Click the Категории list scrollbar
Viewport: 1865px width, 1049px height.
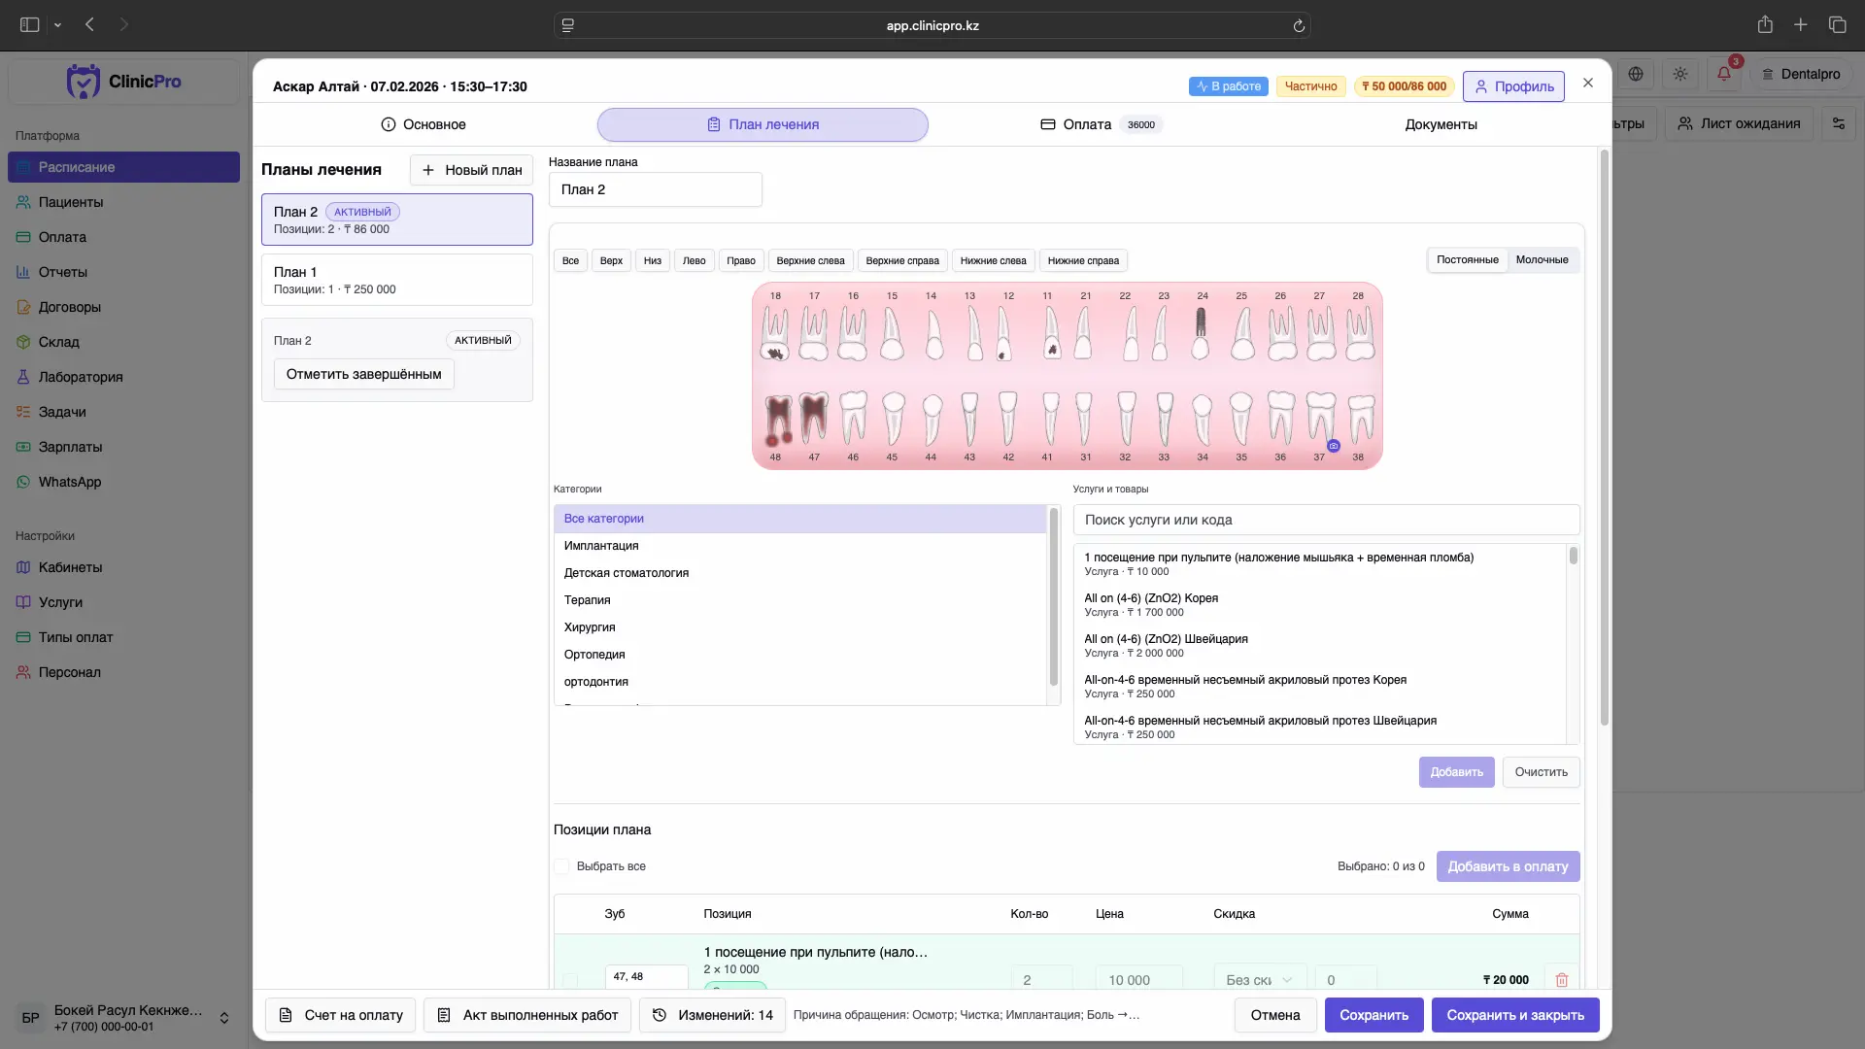[1054, 596]
